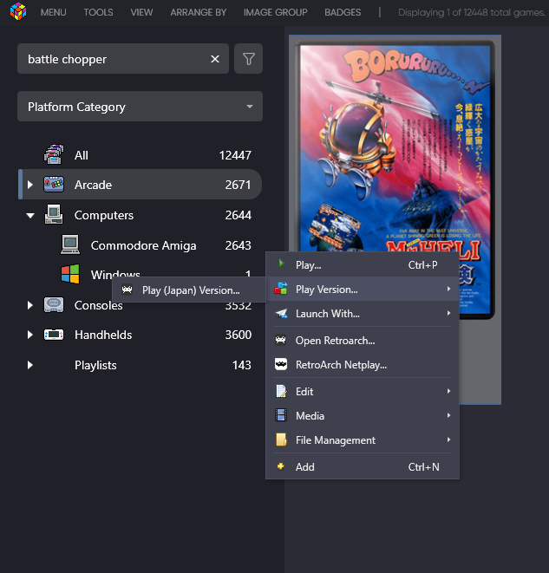The width and height of the screenshot is (549, 573).
Task: Click the Computers desktop icon
Action: 54,214
